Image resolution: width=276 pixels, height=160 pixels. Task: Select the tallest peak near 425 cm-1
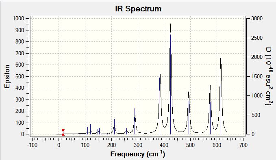coord(170,79)
